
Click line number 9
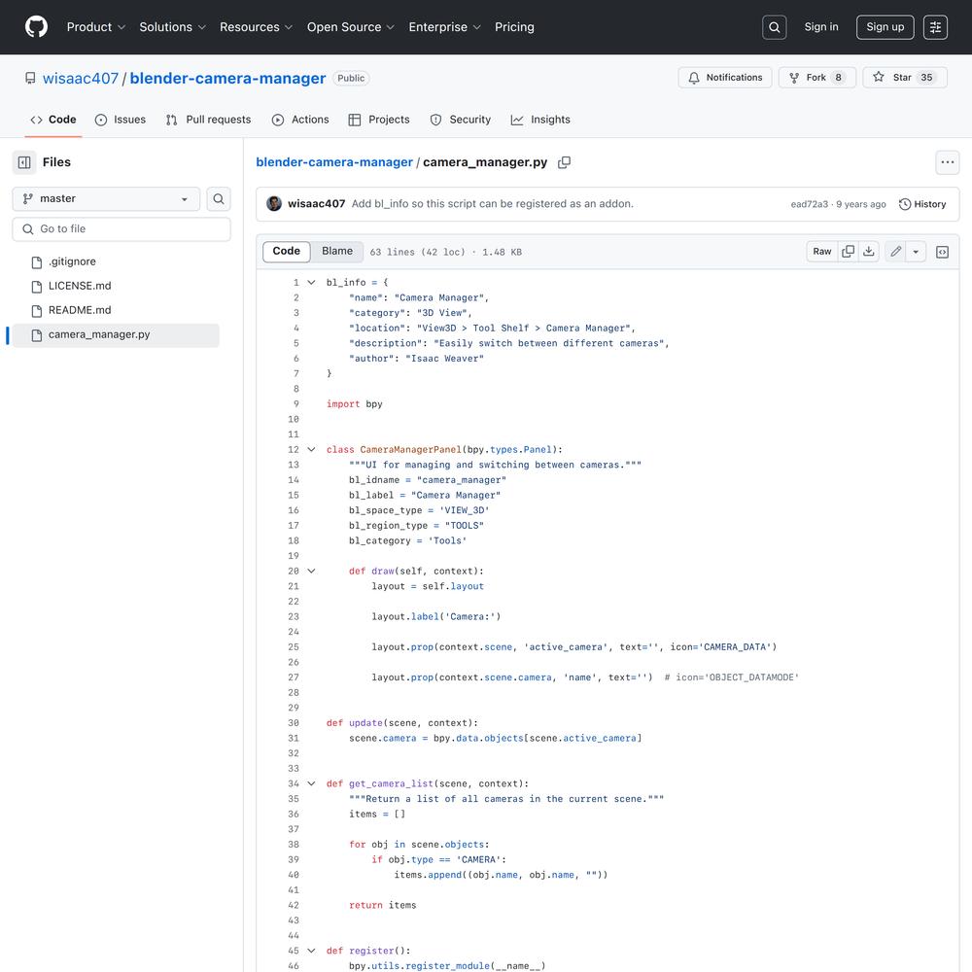click(x=295, y=404)
